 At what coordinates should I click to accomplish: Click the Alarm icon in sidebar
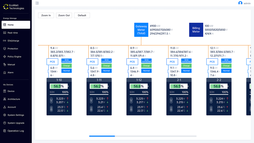(x=5, y=72)
